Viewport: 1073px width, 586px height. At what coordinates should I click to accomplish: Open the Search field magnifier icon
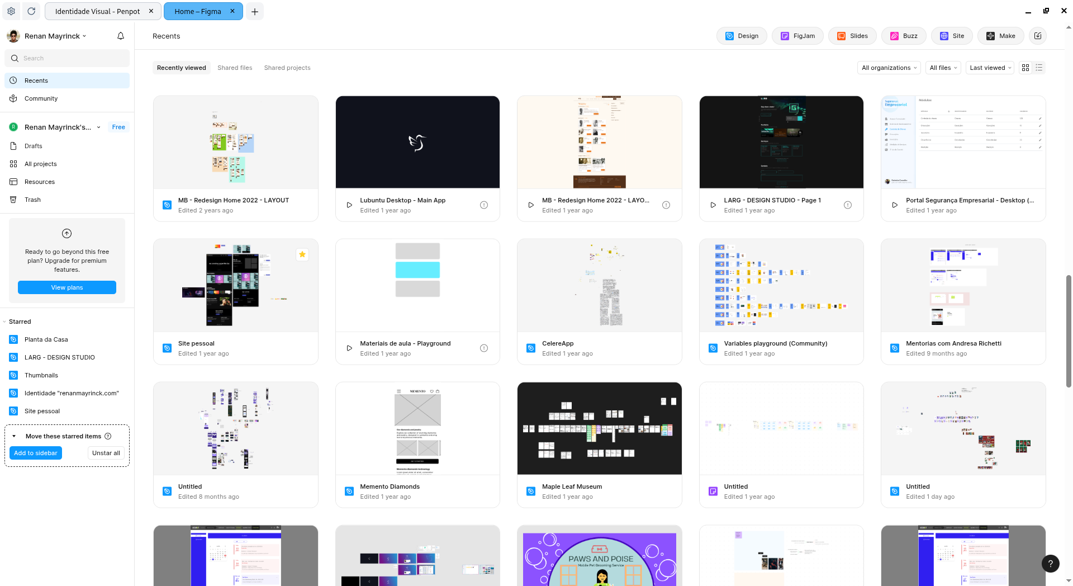tap(15, 58)
